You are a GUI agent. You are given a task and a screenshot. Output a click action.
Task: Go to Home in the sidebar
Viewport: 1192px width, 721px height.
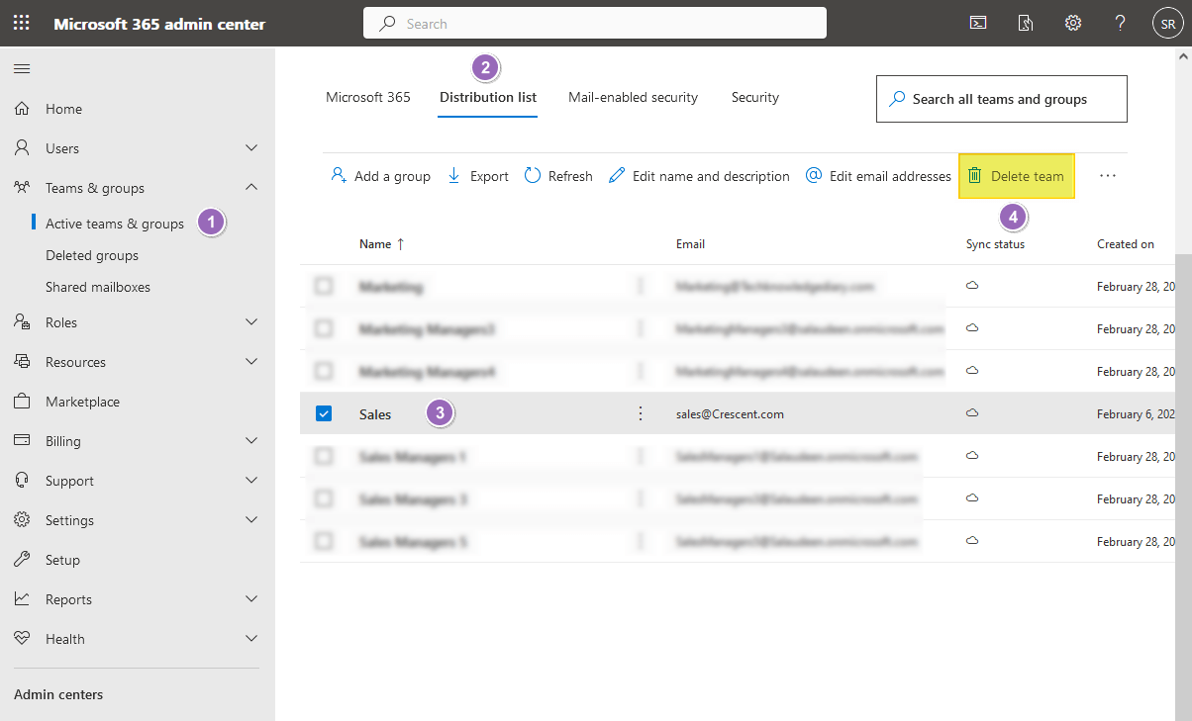pos(63,109)
